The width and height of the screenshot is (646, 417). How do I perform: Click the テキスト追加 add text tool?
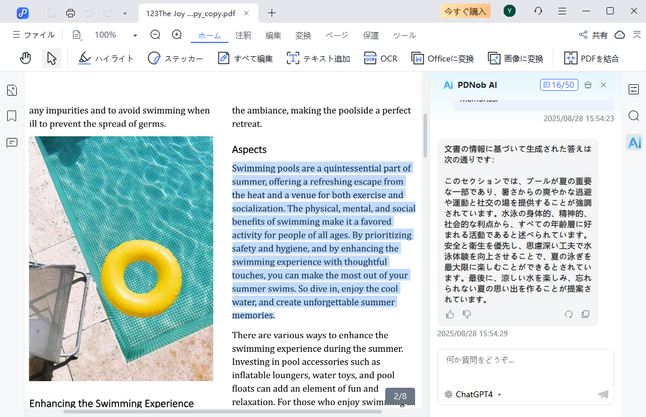(318, 58)
